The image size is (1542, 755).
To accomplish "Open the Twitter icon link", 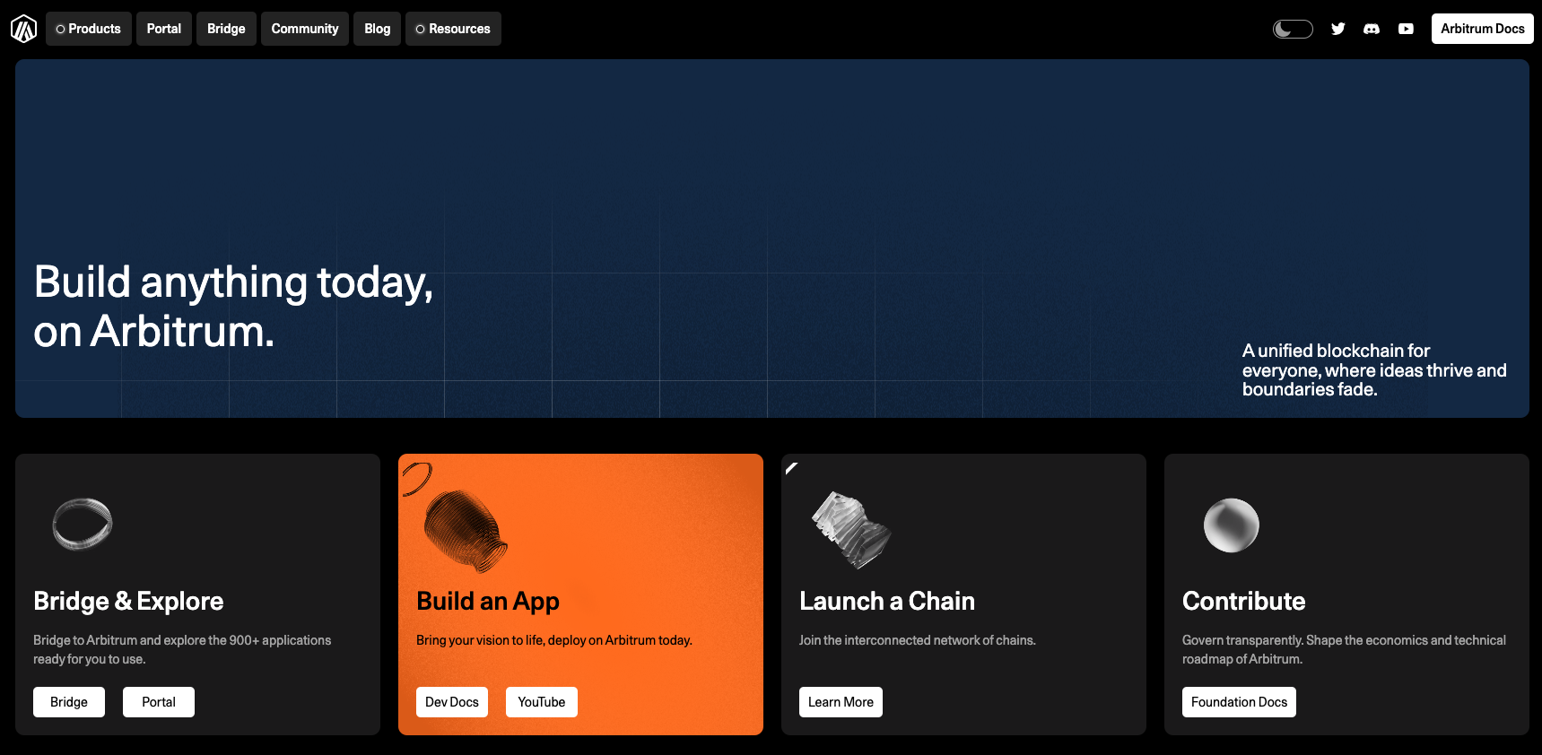I will pyautogui.click(x=1337, y=29).
